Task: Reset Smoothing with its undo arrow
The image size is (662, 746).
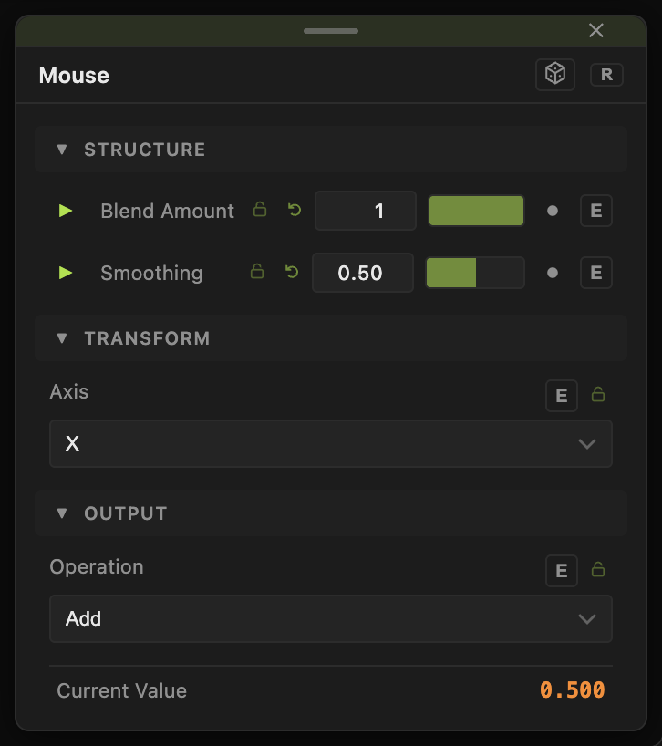Action: (292, 272)
